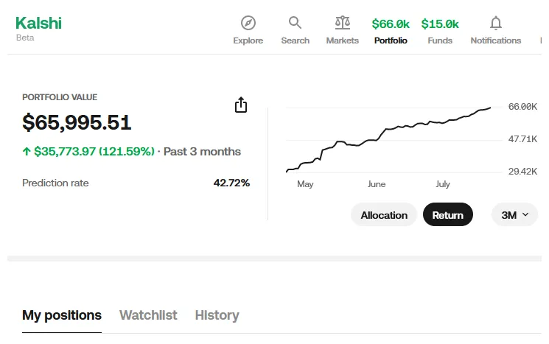The height and width of the screenshot is (344, 549).
Task: Open the Notifications bell
Action: [x=496, y=23]
